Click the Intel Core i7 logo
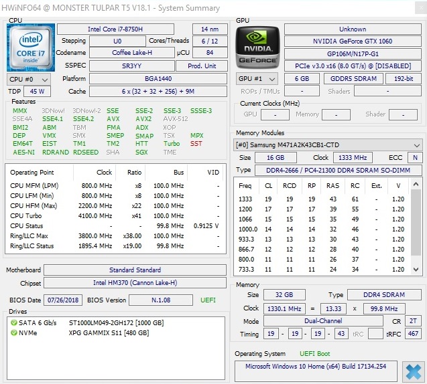427x384 pixels. click(31, 47)
